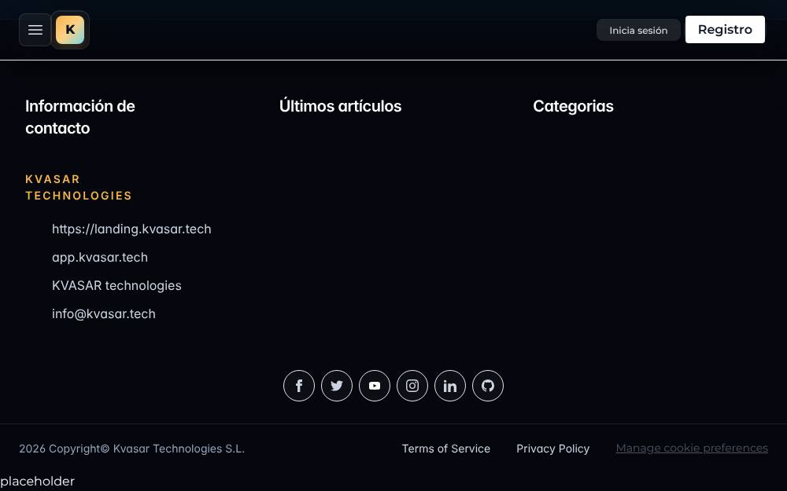The width and height of the screenshot is (787, 491).
Task: Click the Registro button
Action: pos(725,30)
